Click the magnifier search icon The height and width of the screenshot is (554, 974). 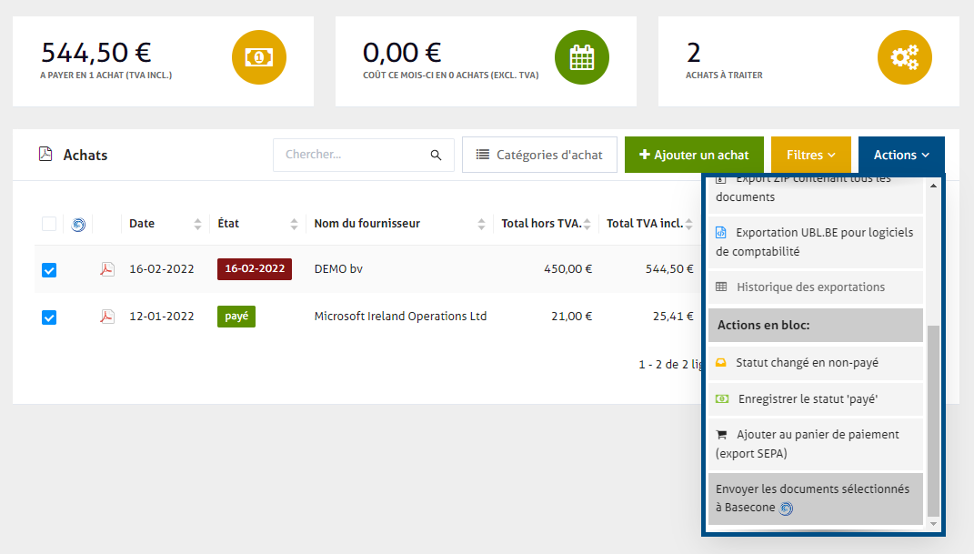[x=437, y=155]
